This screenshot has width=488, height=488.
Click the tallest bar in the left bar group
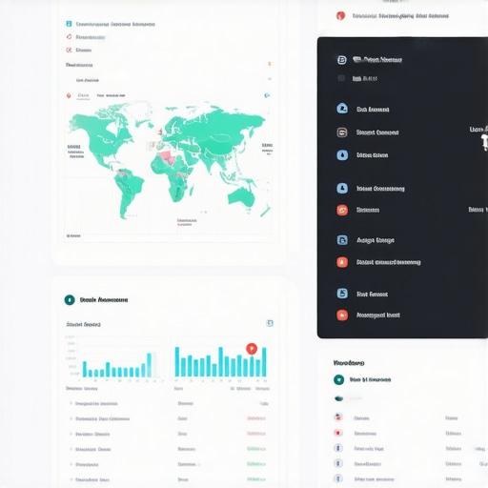149,365
